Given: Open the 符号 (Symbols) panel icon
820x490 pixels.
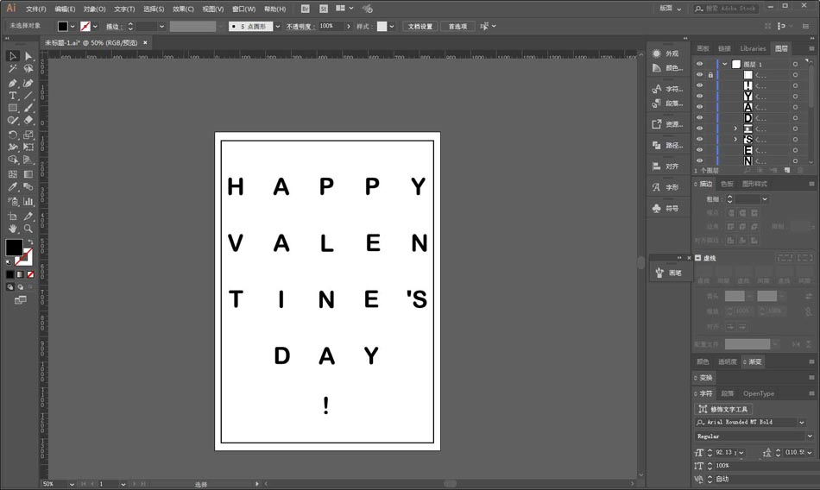Looking at the screenshot, I should (665, 208).
